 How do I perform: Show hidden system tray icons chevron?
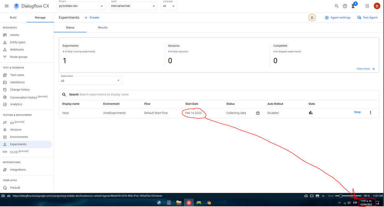pos(339,203)
